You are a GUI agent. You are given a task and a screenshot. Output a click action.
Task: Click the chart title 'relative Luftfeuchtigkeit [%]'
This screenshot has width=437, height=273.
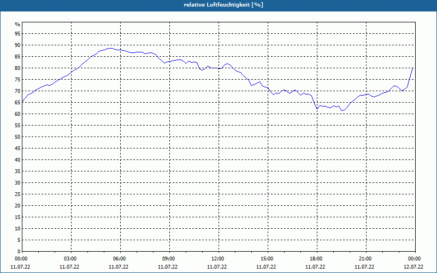(x=223, y=5)
